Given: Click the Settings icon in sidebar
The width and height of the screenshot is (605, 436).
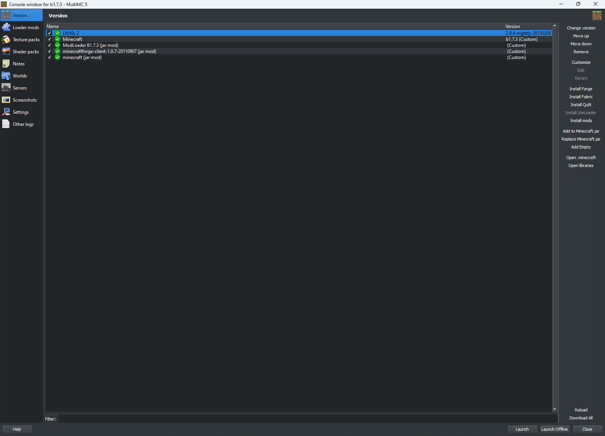Looking at the screenshot, I should (6, 112).
